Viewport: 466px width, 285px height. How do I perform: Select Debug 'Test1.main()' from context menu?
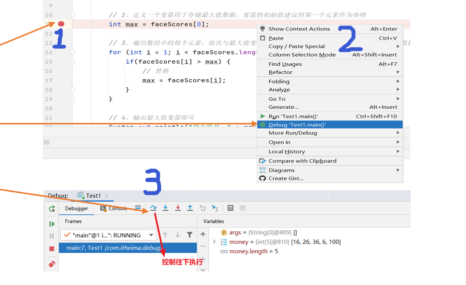[297, 124]
